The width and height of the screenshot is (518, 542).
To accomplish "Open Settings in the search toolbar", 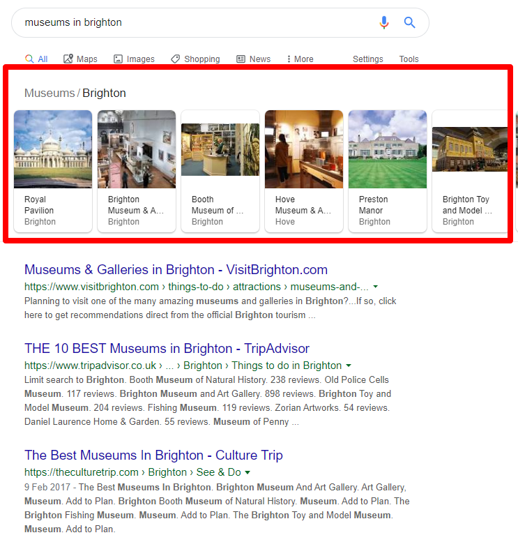I will [367, 59].
